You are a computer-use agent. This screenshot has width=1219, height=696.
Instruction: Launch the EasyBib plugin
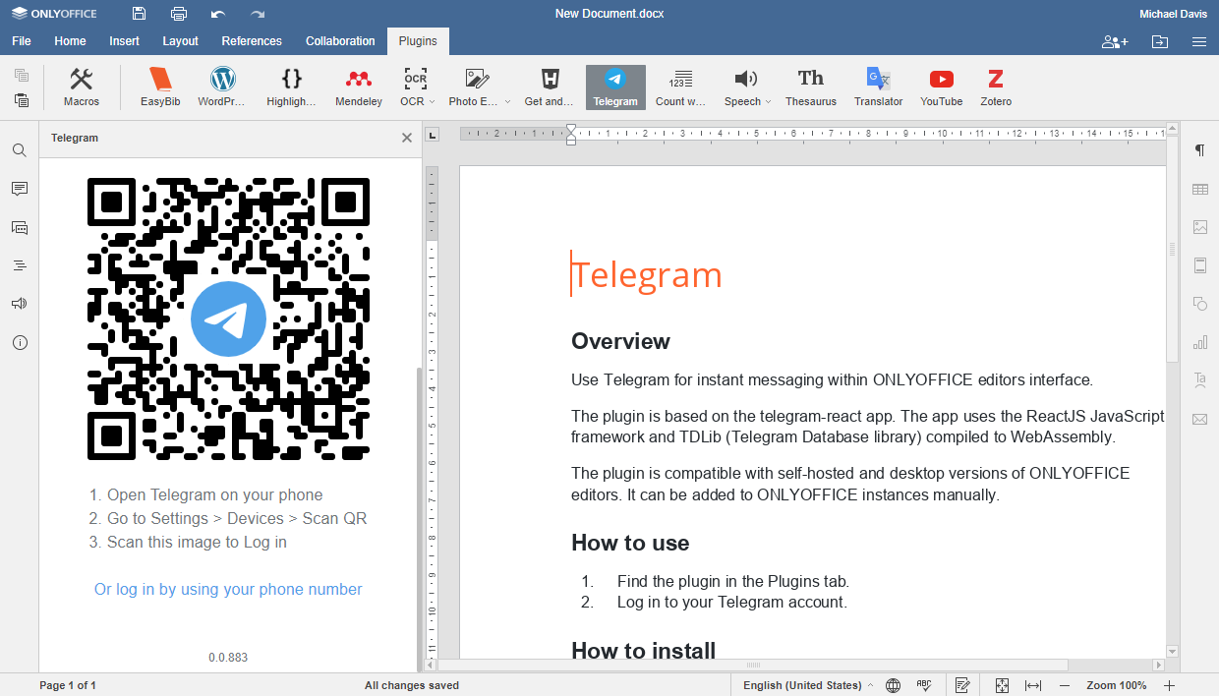tap(160, 87)
